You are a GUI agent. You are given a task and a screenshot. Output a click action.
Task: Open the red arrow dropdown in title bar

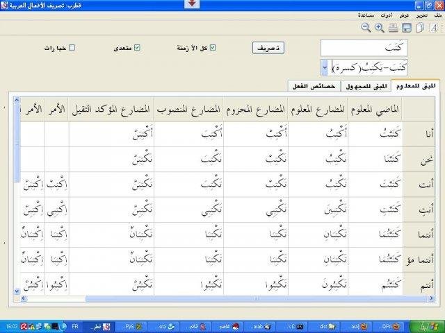194,4
